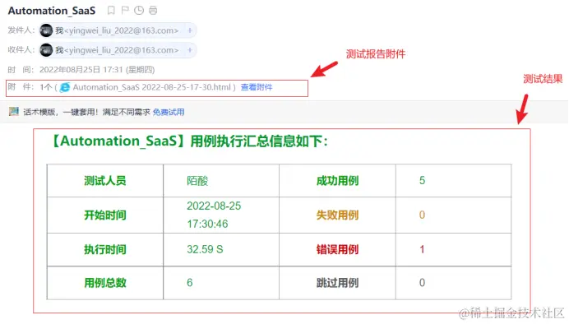Add recipient to contacts with plus

coord(190,50)
